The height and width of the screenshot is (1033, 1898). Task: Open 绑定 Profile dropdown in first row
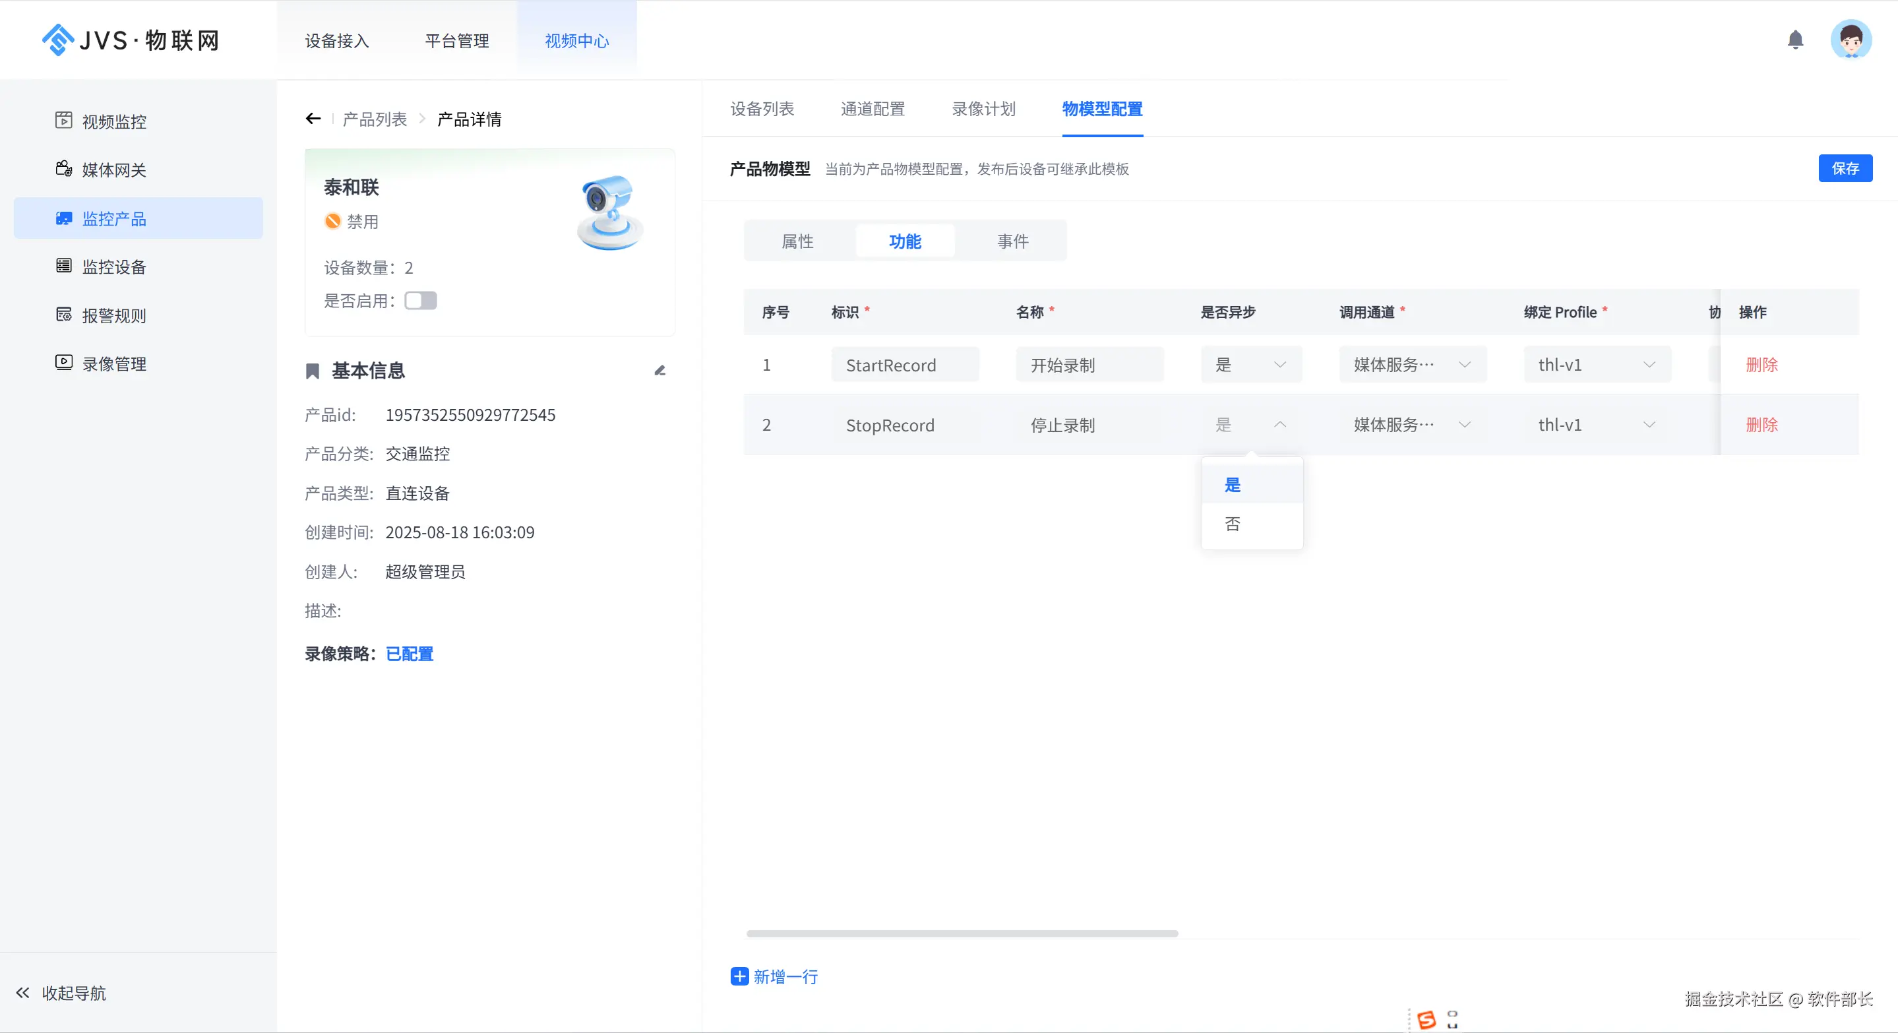click(x=1597, y=365)
